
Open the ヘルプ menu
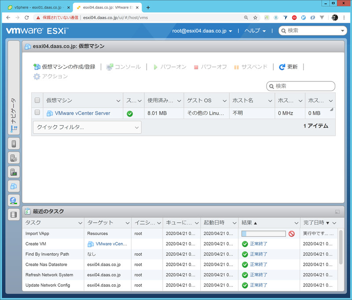tap(255, 31)
